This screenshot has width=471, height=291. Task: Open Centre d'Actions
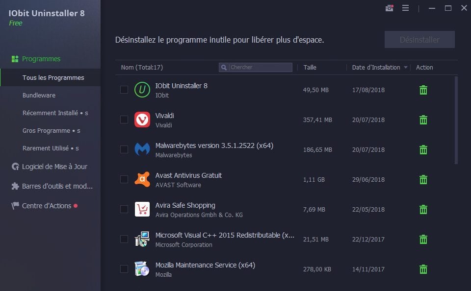pyautogui.click(x=47, y=206)
